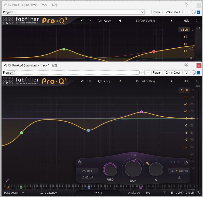Image resolution: width=203 pixels, height=197 pixels.
Task: Click the headphones output options icon
Action: [x=165, y=193]
